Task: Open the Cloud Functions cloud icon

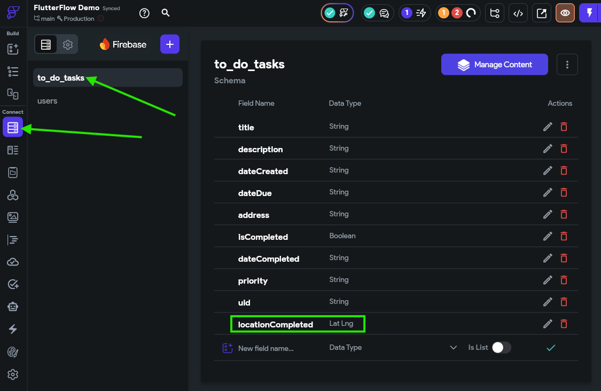Action: [13, 262]
